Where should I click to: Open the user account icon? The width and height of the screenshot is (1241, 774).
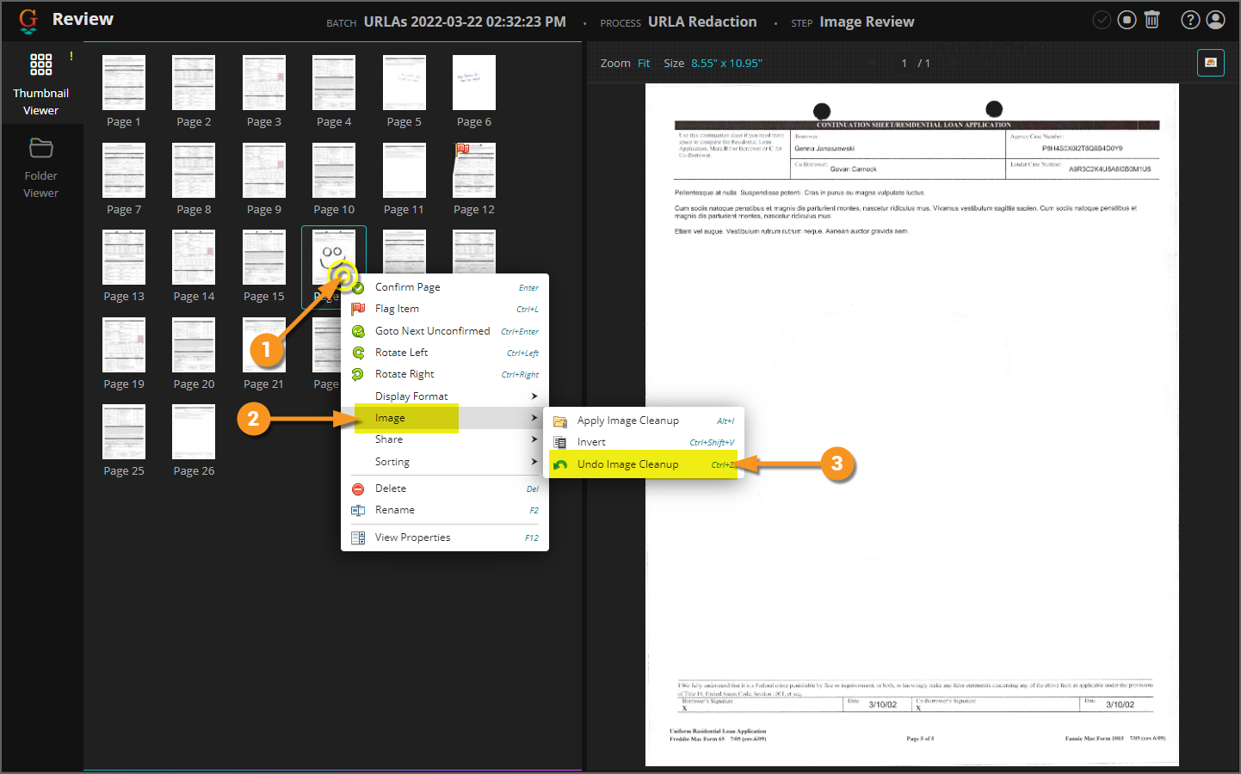1215,20
